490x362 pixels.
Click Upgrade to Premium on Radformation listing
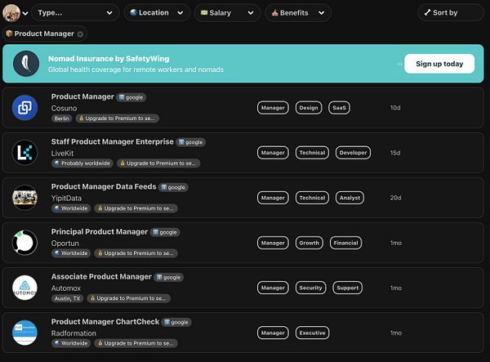pyautogui.click(x=136, y=343)
